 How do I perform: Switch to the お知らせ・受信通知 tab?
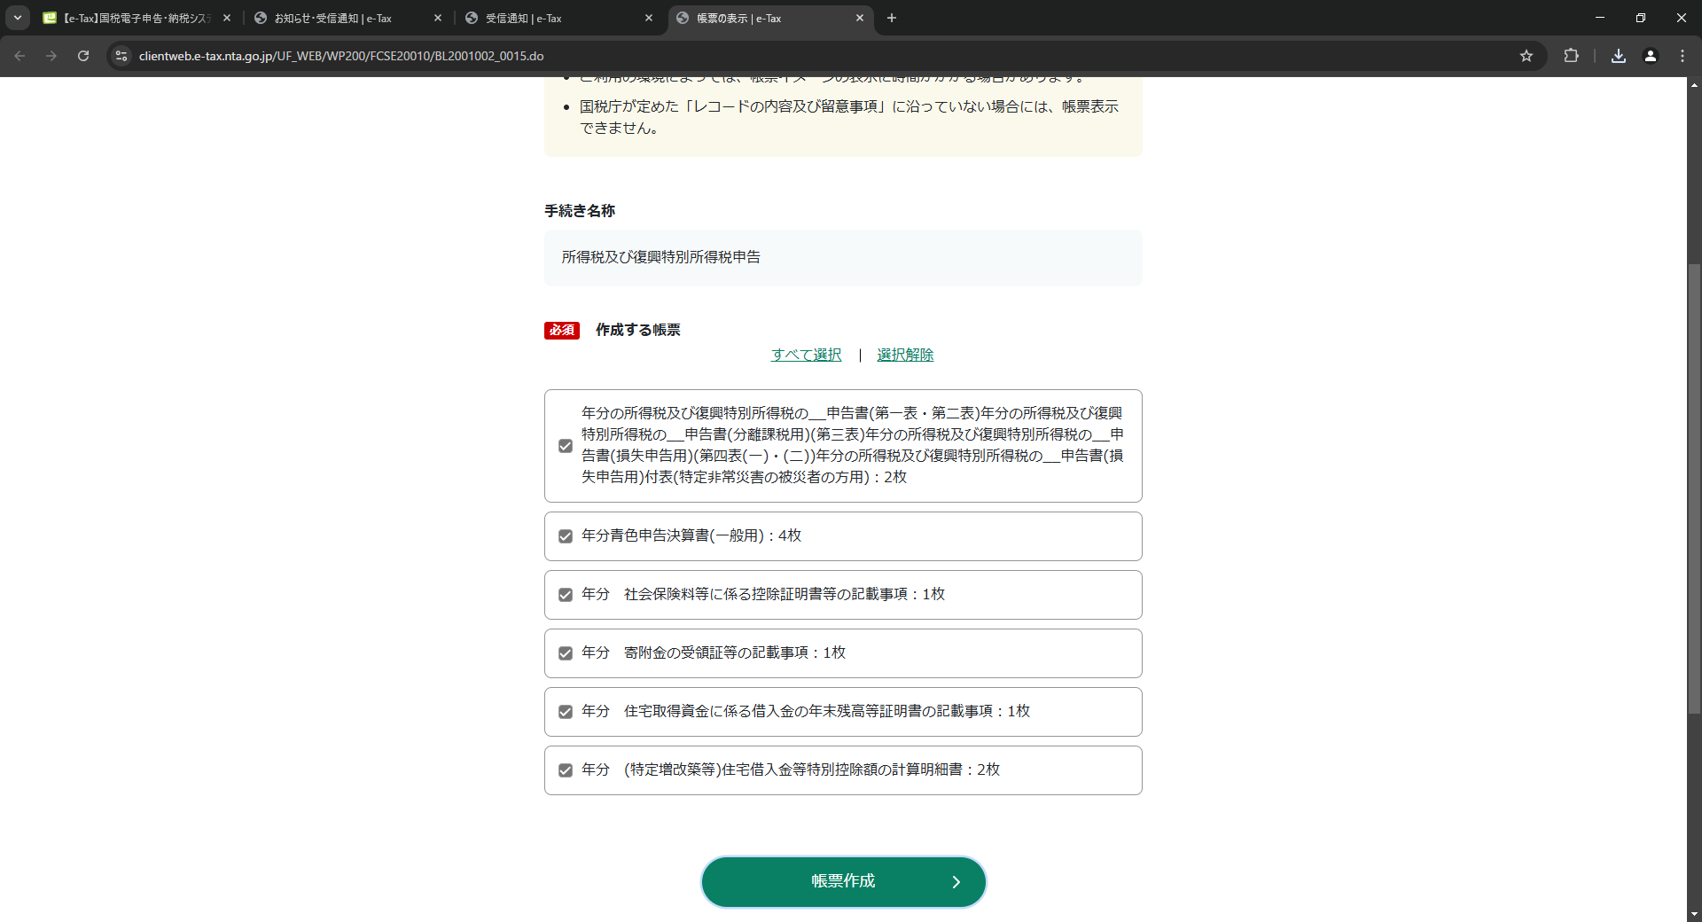[347, 18]
